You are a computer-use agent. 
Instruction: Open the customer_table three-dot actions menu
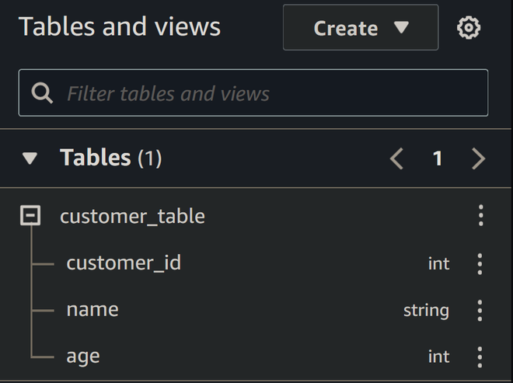point(480,216)
